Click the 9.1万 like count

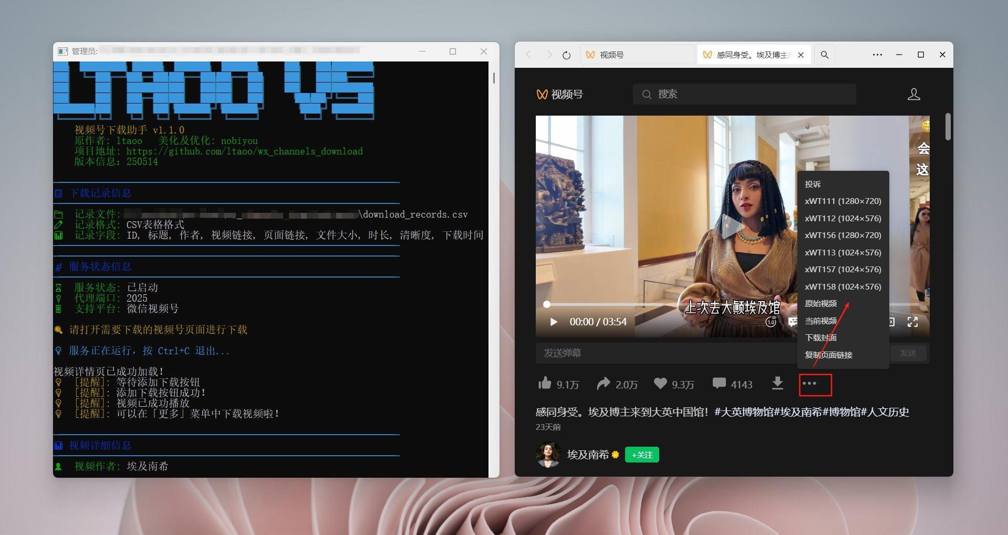tap(567, 385)
